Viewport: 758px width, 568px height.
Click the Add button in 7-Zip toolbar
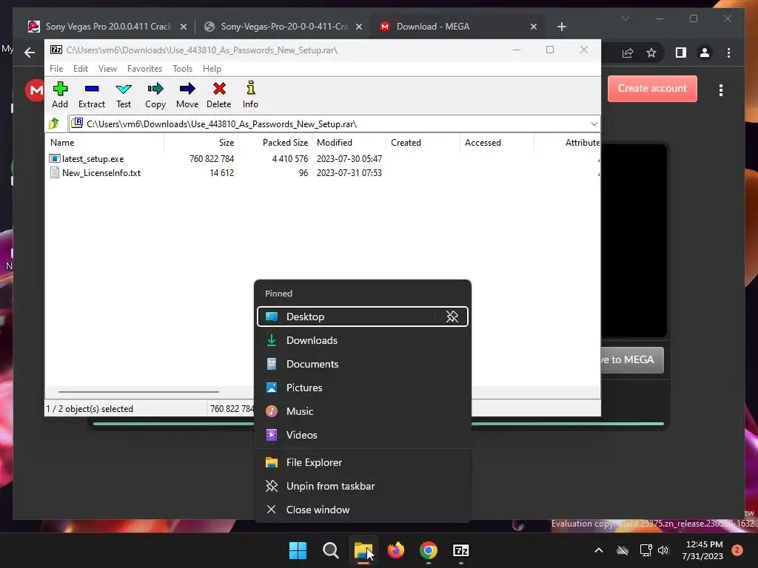[60, 95]
